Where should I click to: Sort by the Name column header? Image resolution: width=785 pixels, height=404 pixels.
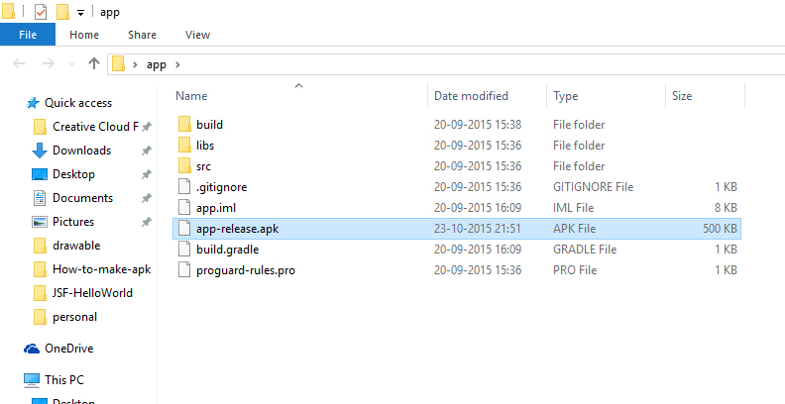pyautogui.click(x=191, y=95)
